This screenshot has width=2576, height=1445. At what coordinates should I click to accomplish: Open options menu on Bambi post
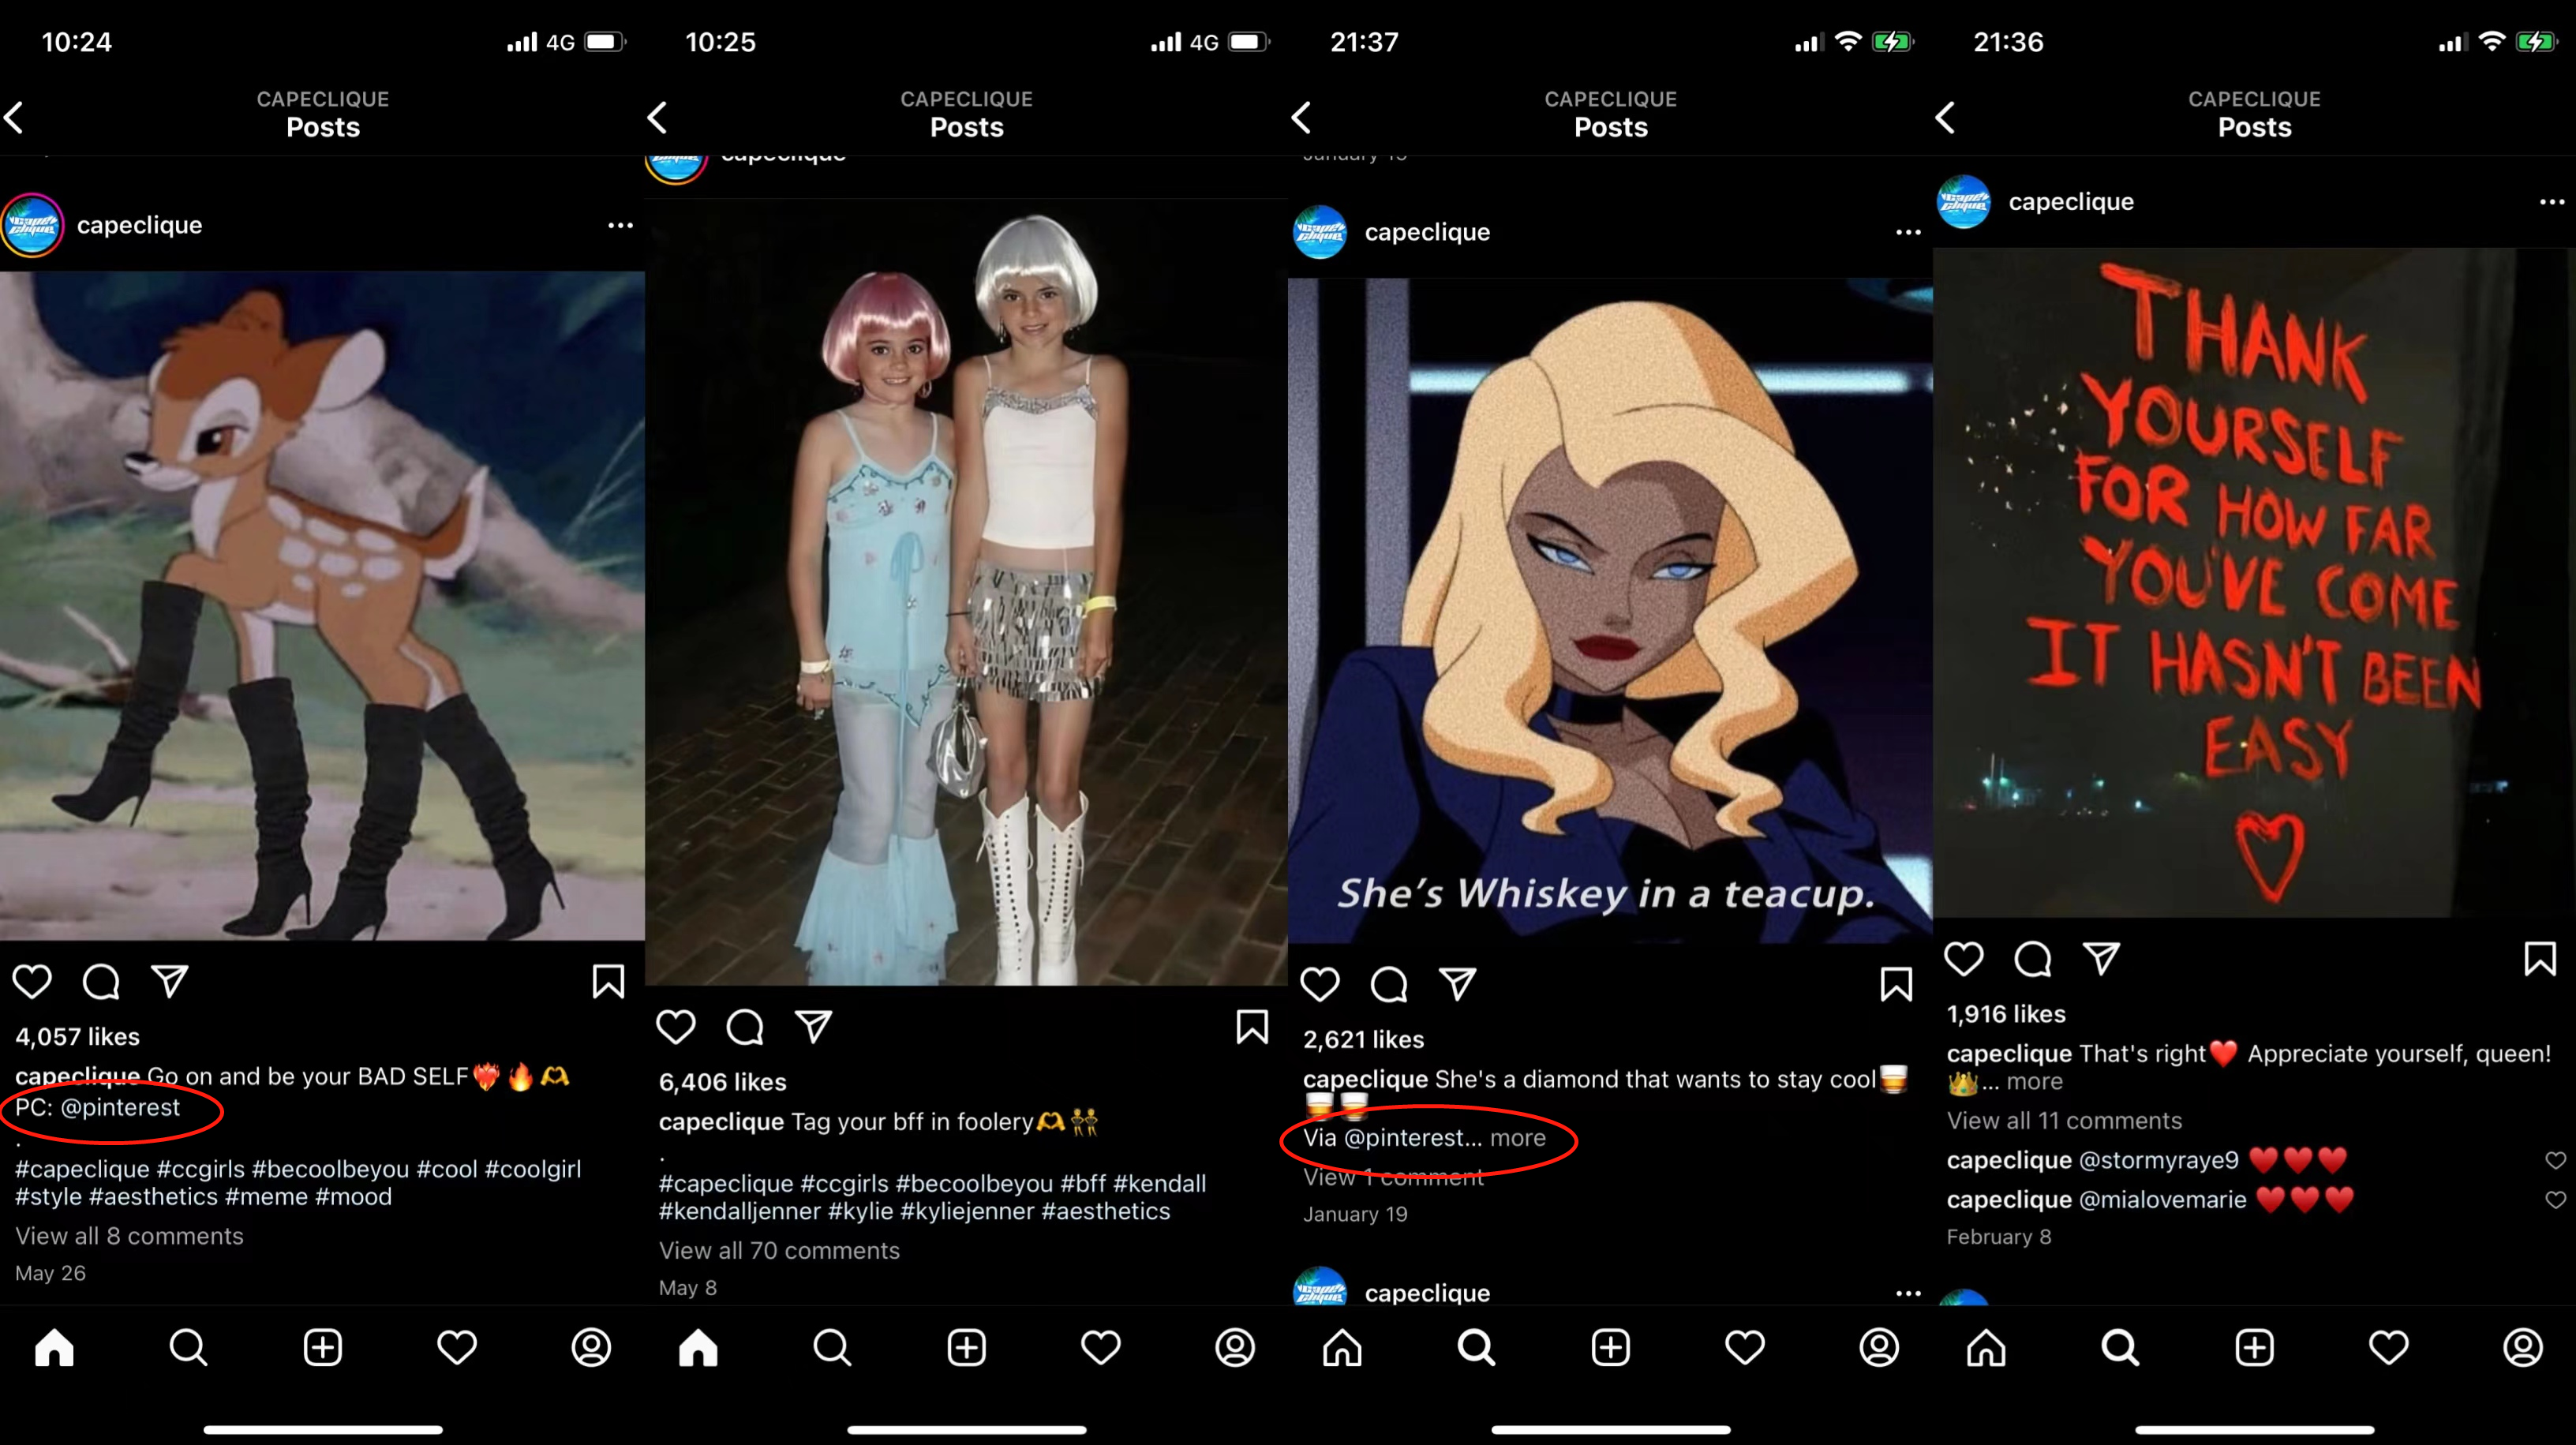(620, 225)
